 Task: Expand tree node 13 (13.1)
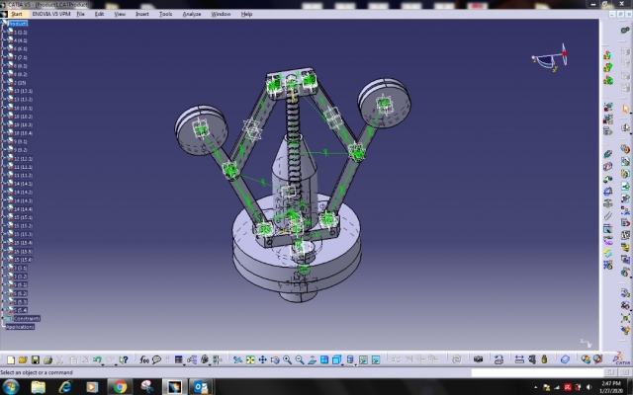coord(5,91)
